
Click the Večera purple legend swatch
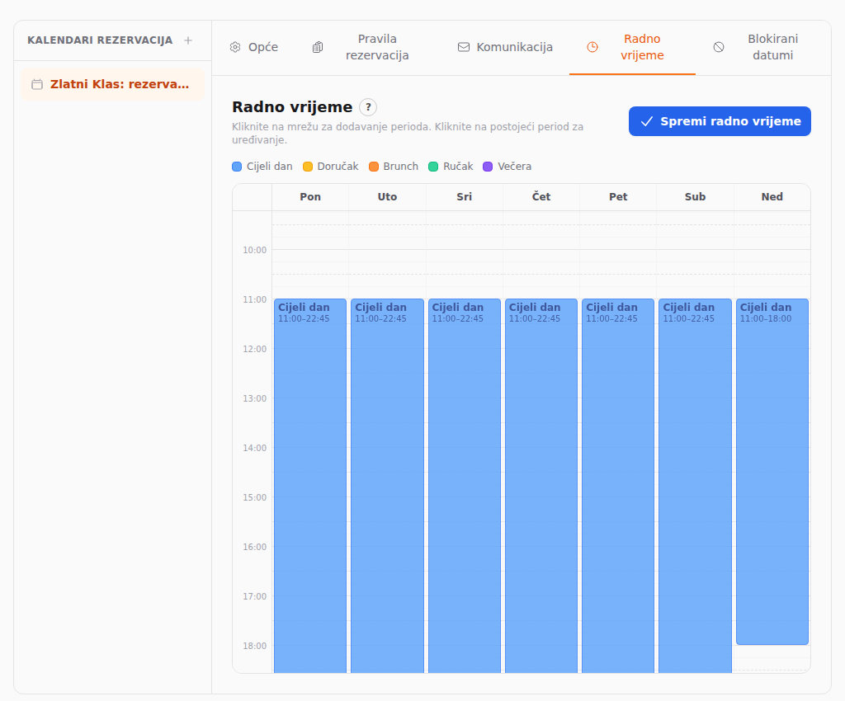(x=488, y=167)
